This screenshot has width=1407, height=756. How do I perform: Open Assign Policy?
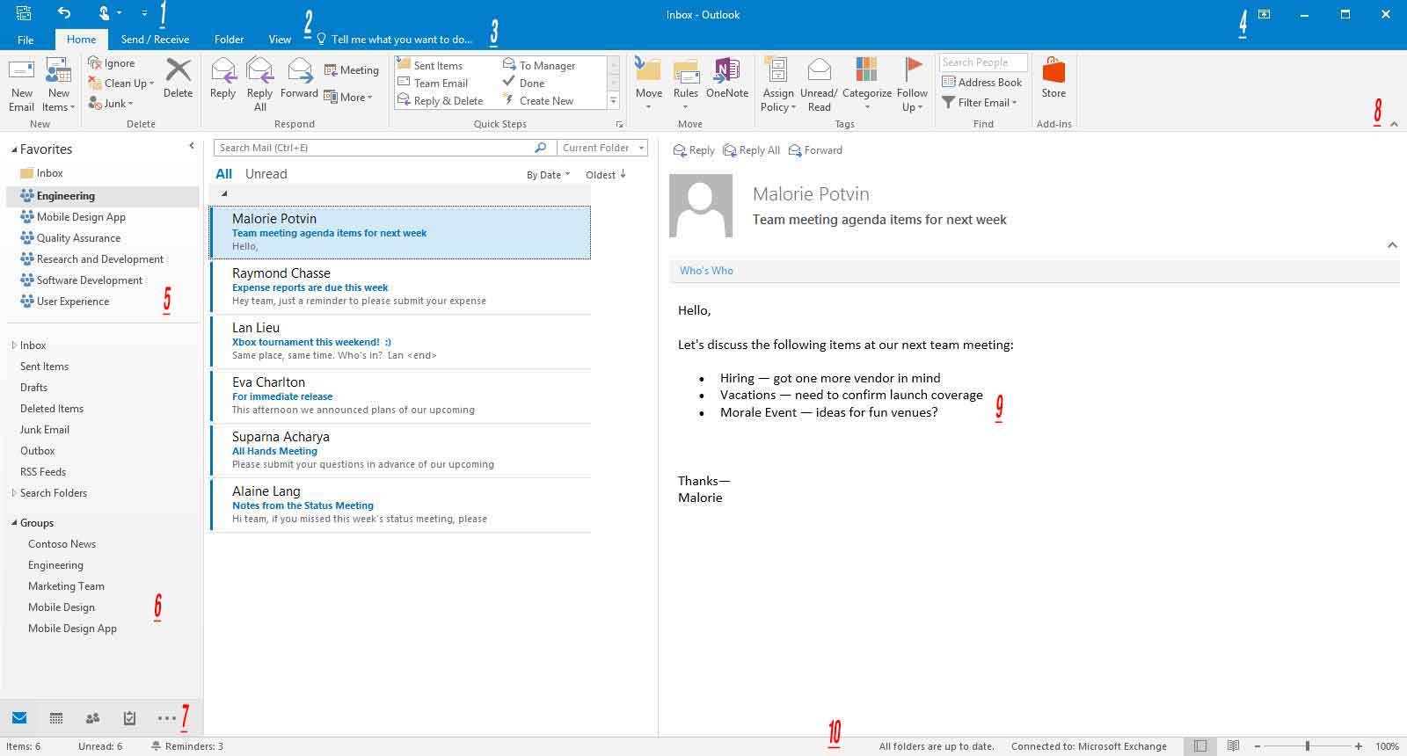coord(778,84)
